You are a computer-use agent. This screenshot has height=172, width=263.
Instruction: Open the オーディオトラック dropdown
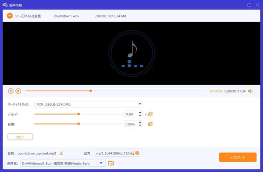pyautogui.click(x=89, y=104)
